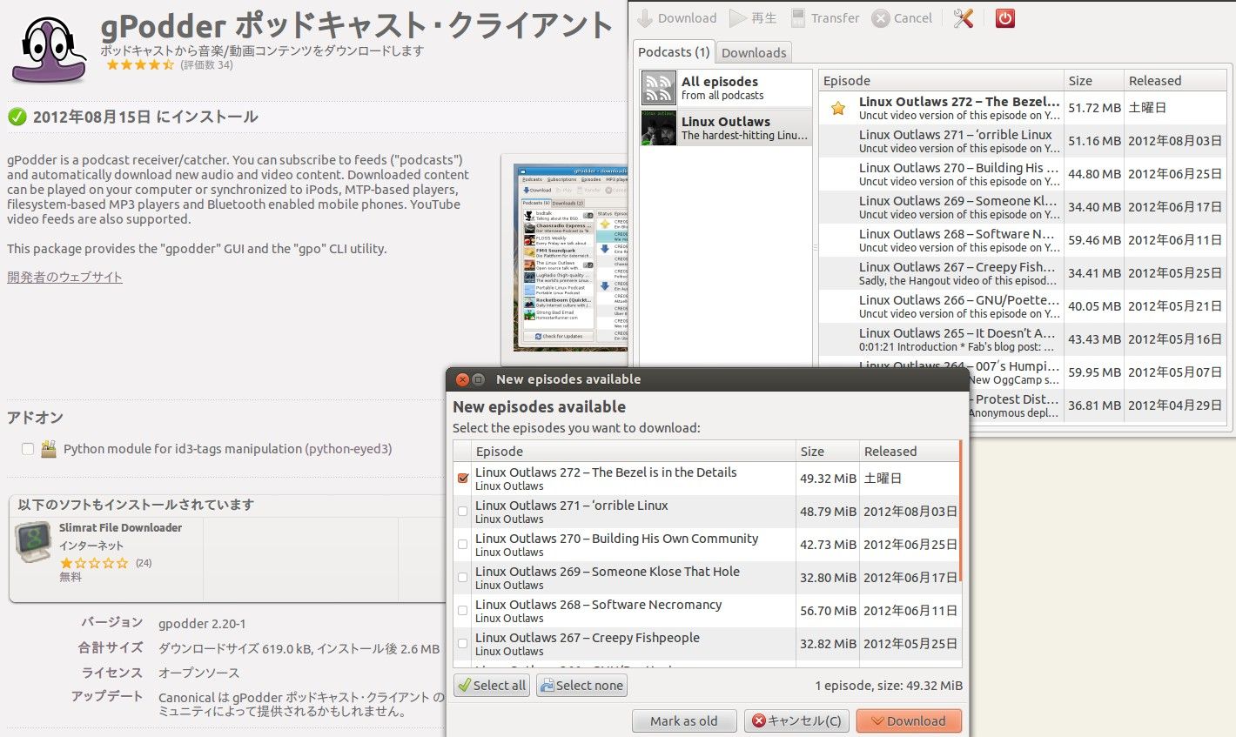Click the 49.32 MiB size cell in dialog
Viewport: 1236px width, 737px height.
[828, 478]
